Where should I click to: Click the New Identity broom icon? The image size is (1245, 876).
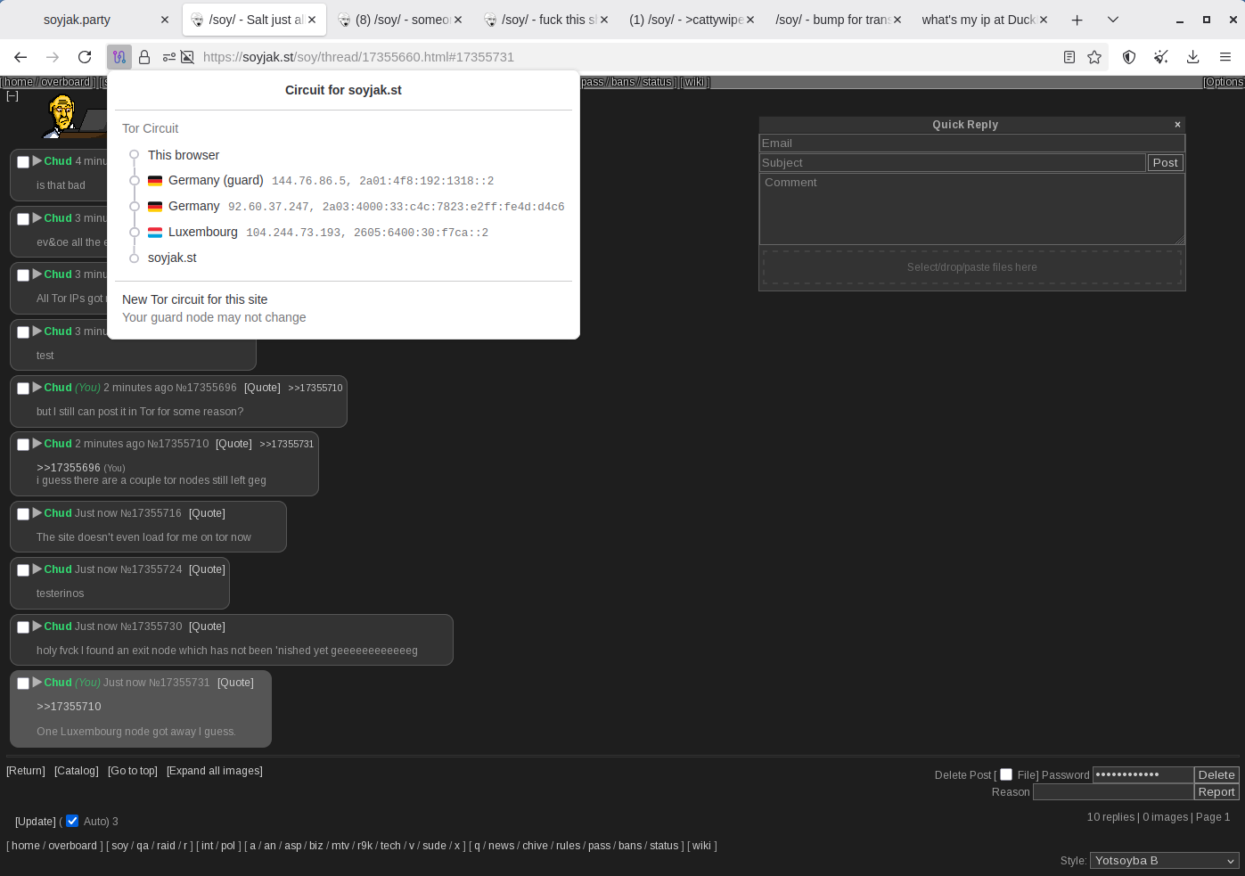tap(1161, 57)
